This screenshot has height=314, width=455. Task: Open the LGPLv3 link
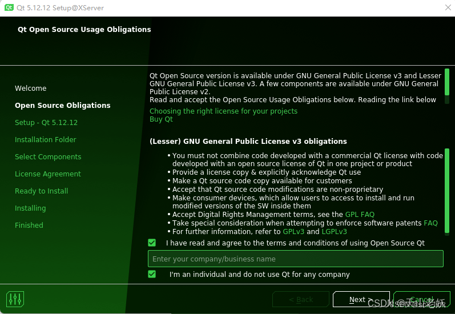coord(335,232)
